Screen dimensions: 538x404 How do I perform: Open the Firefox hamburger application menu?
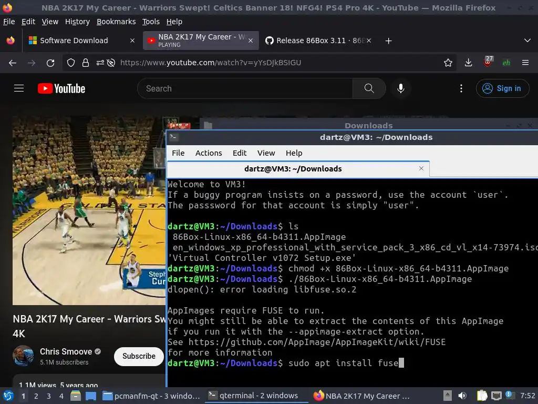(x=525, y=63)
